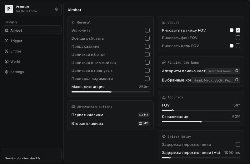Open the gear settings icon beside Premium
The height and width of the screenshot is (164, 250).
tap(57, 9)
